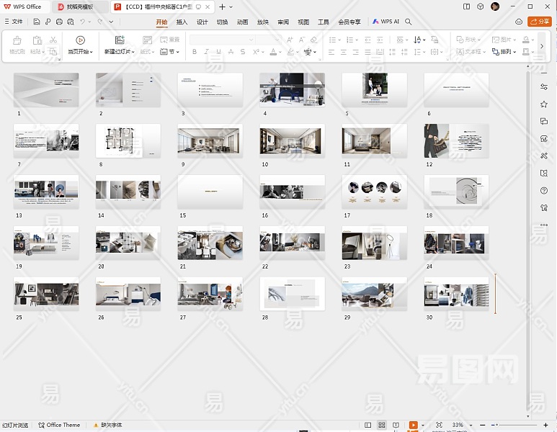The width and height of the screenshot is (557, 432).
Task: Expand the slideshow play options arrow
Action: 422,426
